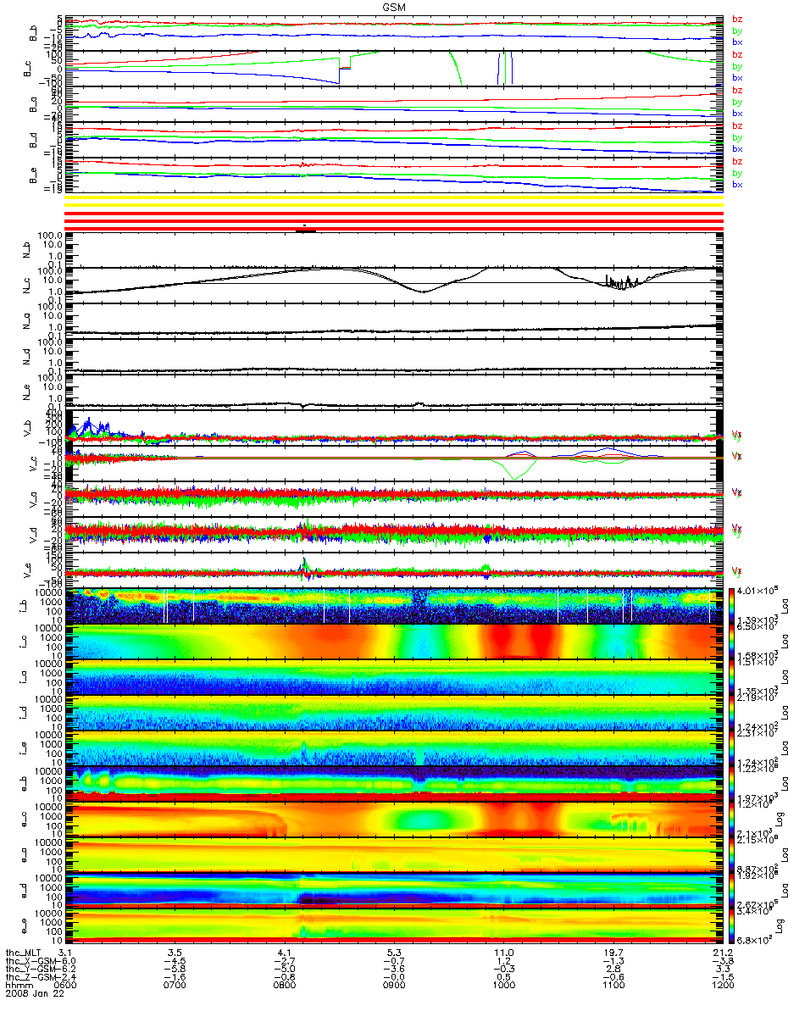Click the 1000 time tick label
This screenshot has width=788, height=1017.
[504, 985]
